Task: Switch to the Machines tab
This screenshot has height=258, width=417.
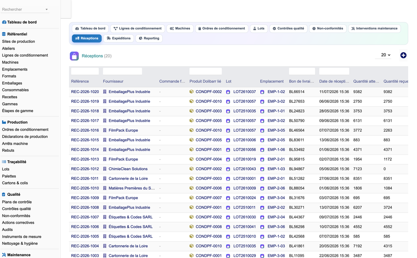Action: 180,28
